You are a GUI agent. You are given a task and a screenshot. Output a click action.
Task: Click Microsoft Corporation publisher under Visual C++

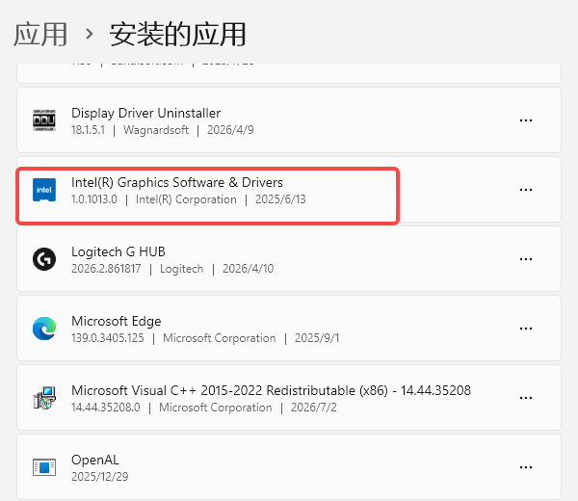click(x=216, y=408)
